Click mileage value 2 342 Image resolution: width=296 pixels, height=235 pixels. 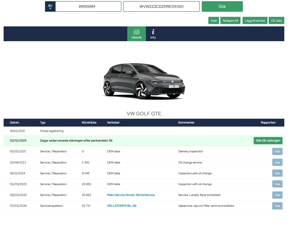(x=86, y=163)
